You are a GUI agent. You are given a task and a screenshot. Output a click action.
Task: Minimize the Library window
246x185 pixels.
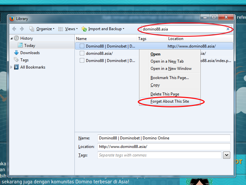(205, 17)
